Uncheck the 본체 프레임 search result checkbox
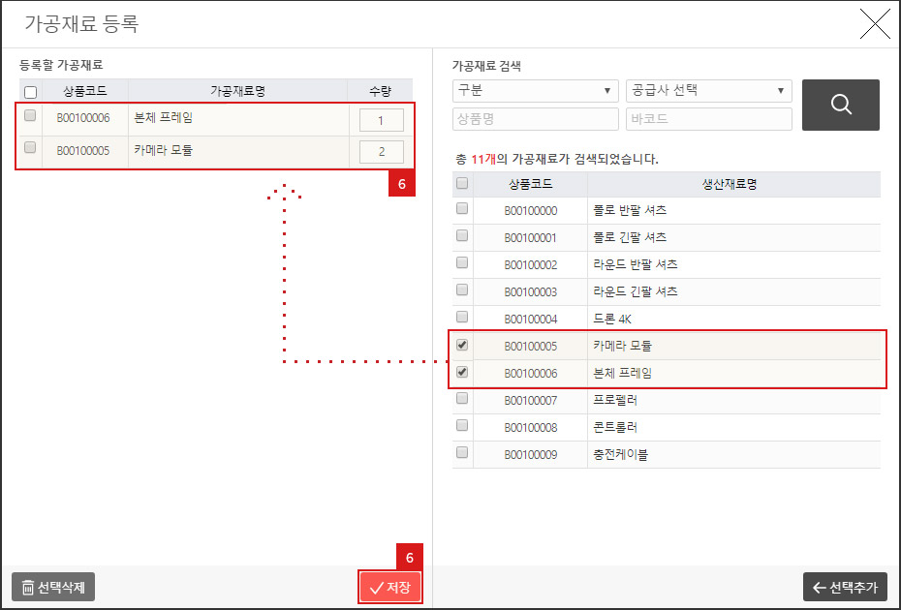 pos(462,373)
